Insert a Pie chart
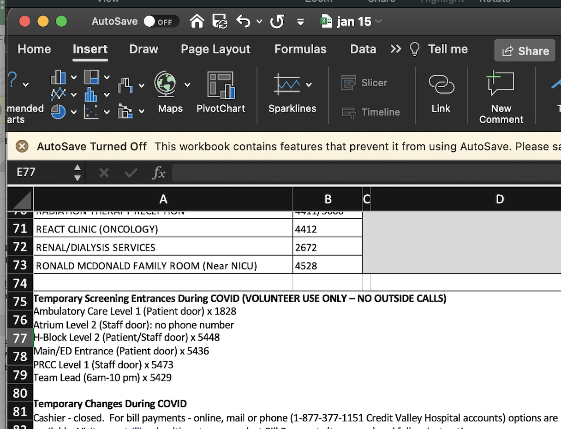Viewport: 561px width, 429px height. point(58,112)
